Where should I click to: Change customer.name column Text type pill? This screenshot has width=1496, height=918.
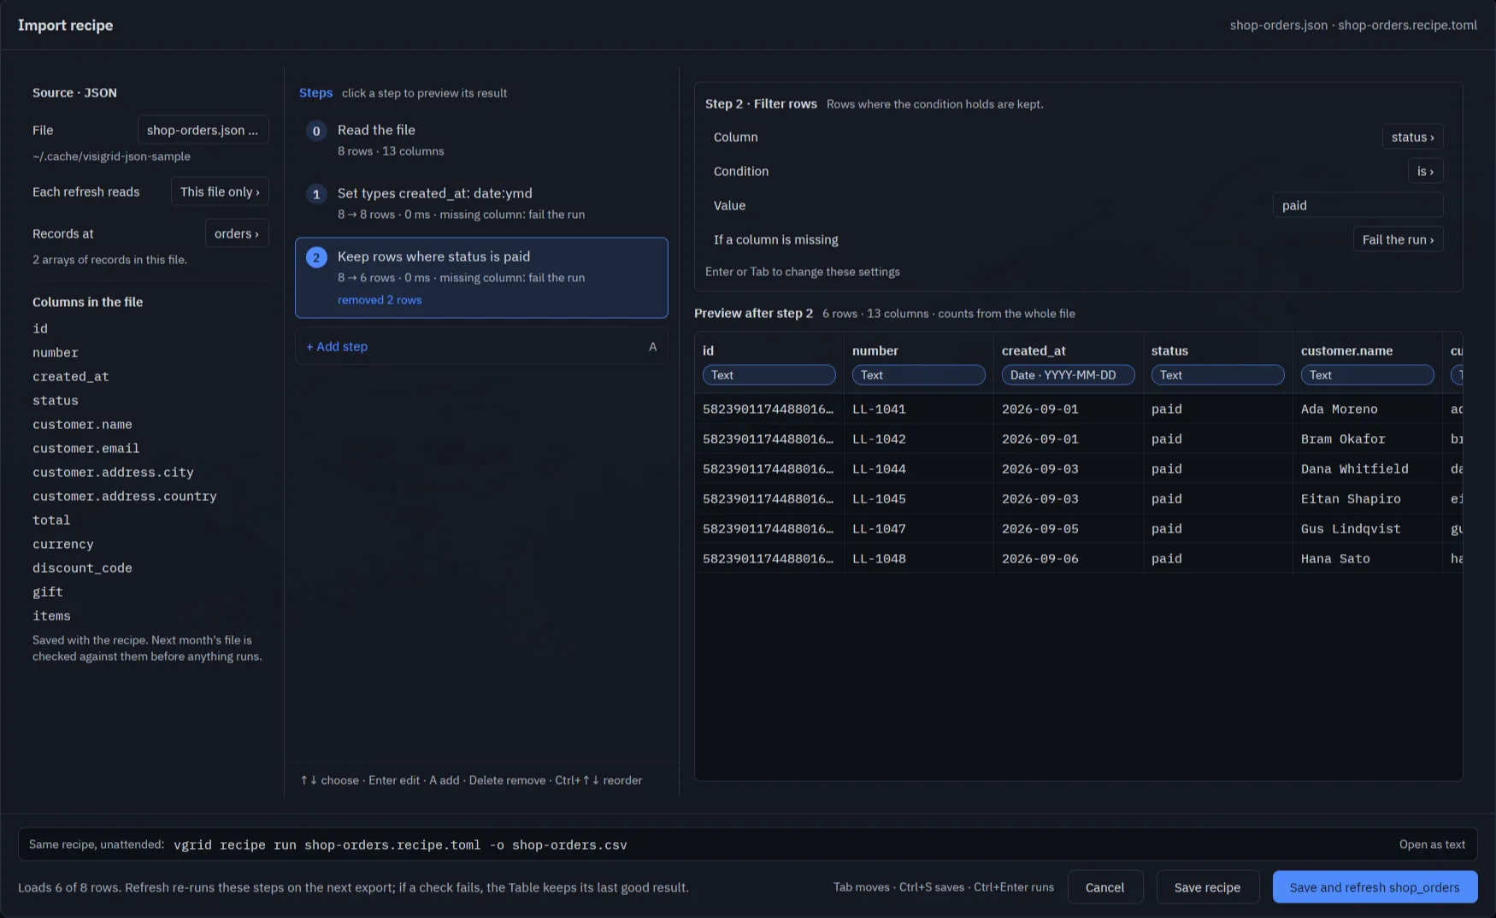pos(1367,375)
